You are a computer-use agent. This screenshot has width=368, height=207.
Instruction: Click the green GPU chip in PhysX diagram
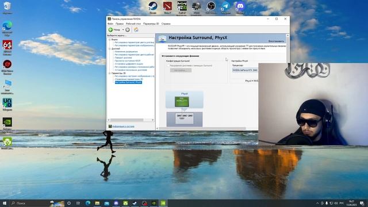tap(182, 102)
